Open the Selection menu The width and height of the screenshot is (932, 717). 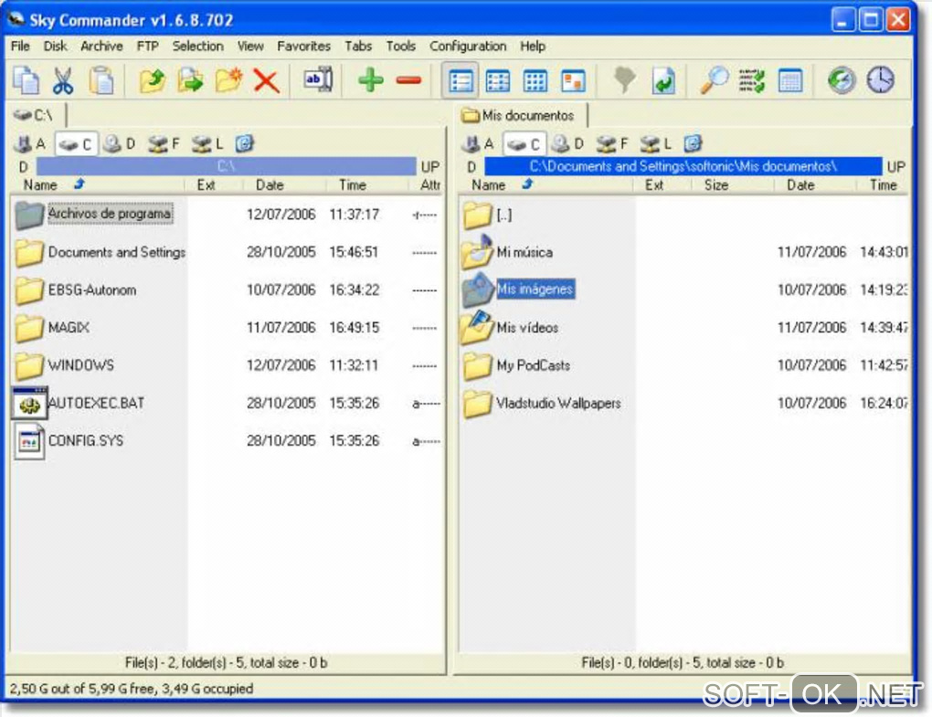198,47
